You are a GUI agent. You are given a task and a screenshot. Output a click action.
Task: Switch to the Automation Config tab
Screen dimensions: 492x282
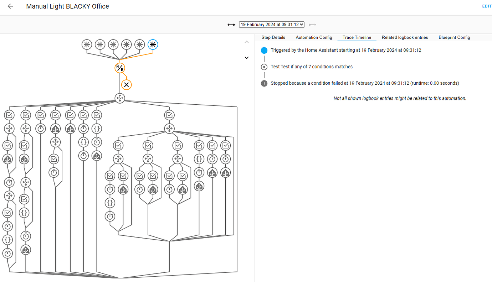point(313,37)
